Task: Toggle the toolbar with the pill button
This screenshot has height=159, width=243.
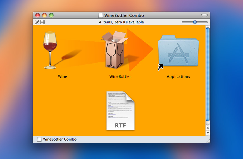Action: 204,15
